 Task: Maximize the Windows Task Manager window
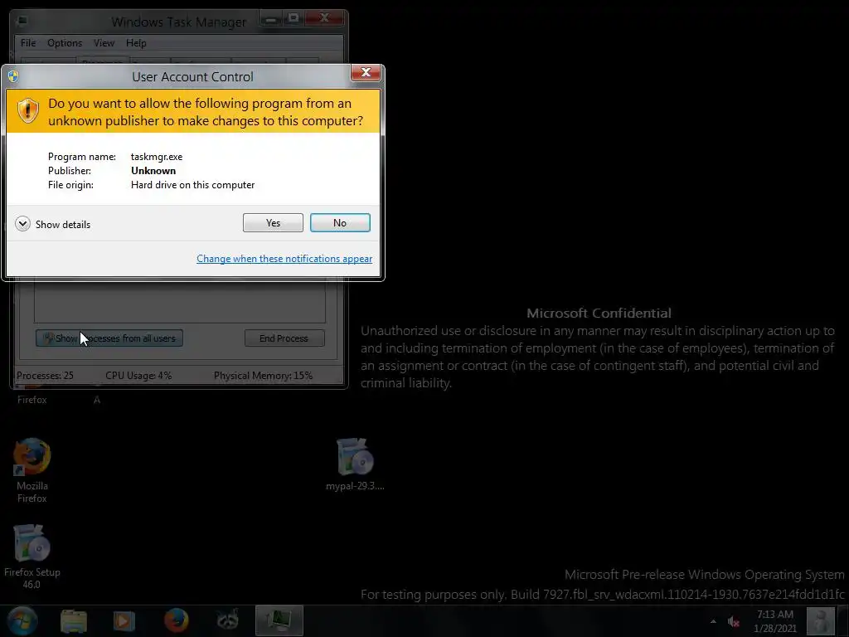pyautogui.click(x=294, y=19)
